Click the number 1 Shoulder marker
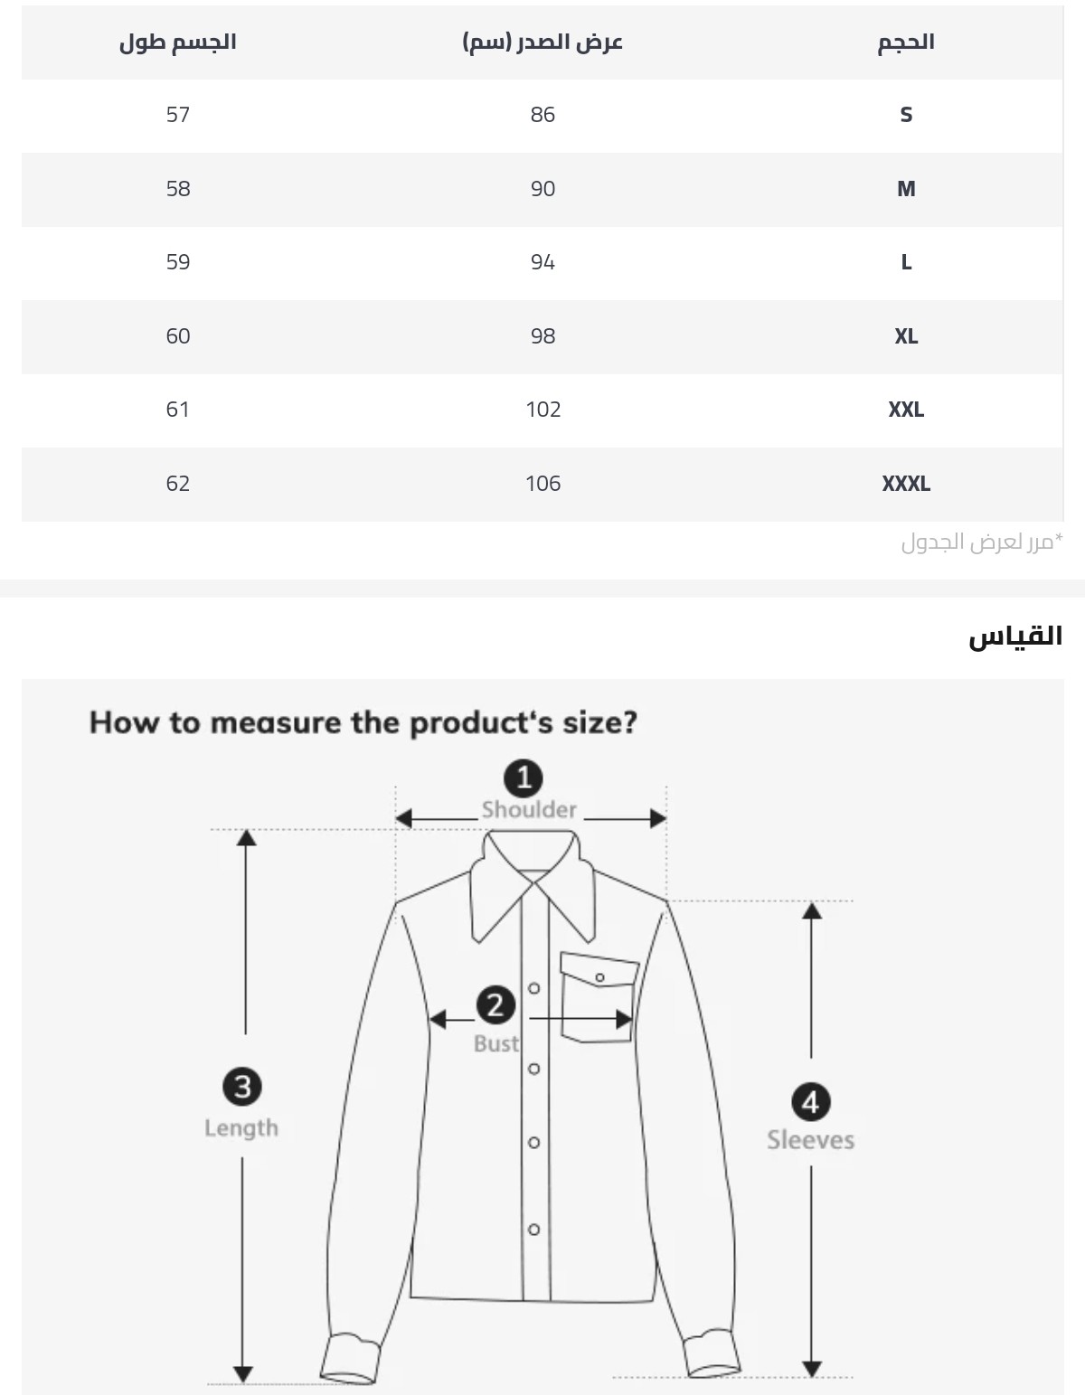Image resolution: width=1085 pixels, height=1395 pixels. coord(523,778)
